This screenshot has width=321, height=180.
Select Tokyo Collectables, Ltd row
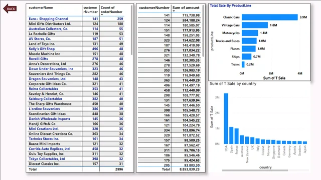pyautogui.click(x=76, y=159)
